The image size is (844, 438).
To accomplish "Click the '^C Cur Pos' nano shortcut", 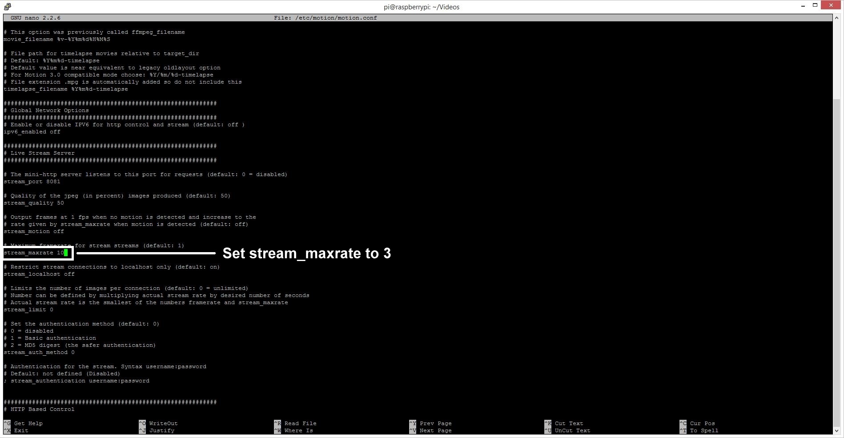I will [697, 423].
